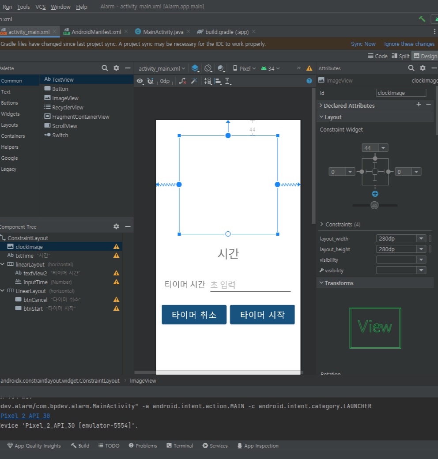Open the Terminal tool window
This screenshot has height=459, width=438.
coord(180,445)
